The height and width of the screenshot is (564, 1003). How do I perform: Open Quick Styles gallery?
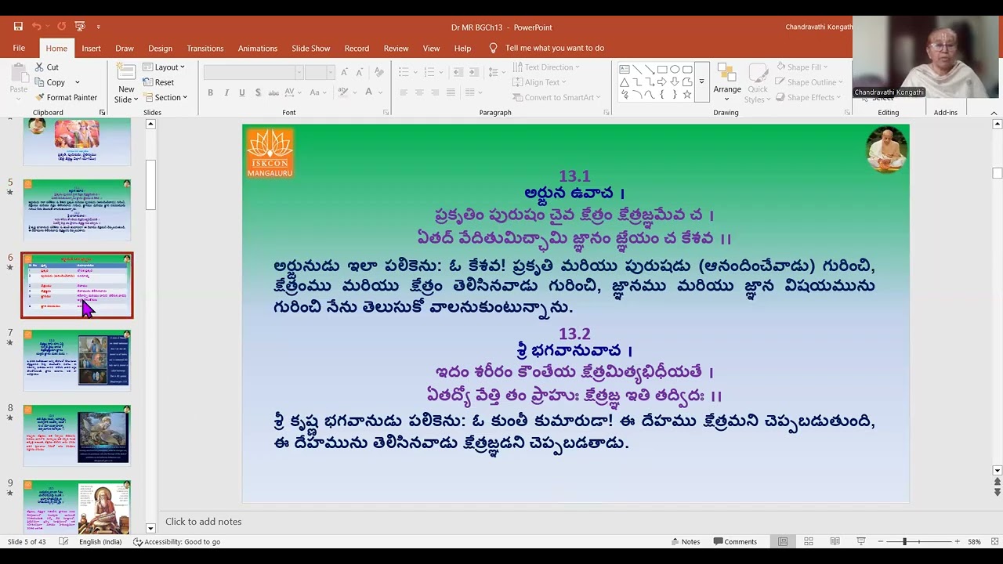pos(758,84)
